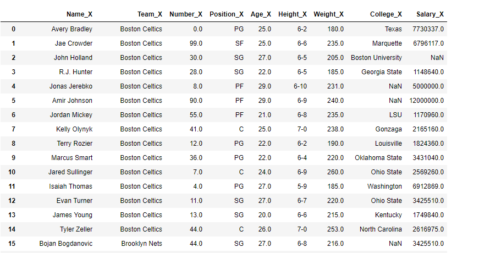
Task: Click the Position_X column header
Action: click(x=227, y=14)
